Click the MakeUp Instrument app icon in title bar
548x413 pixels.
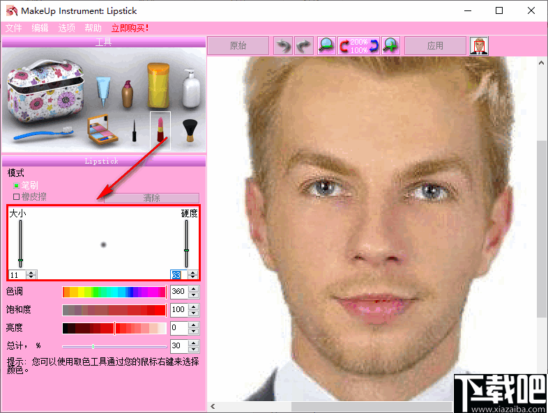12,11
